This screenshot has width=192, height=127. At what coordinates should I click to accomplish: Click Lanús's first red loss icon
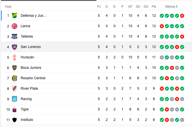click(162, 26)
